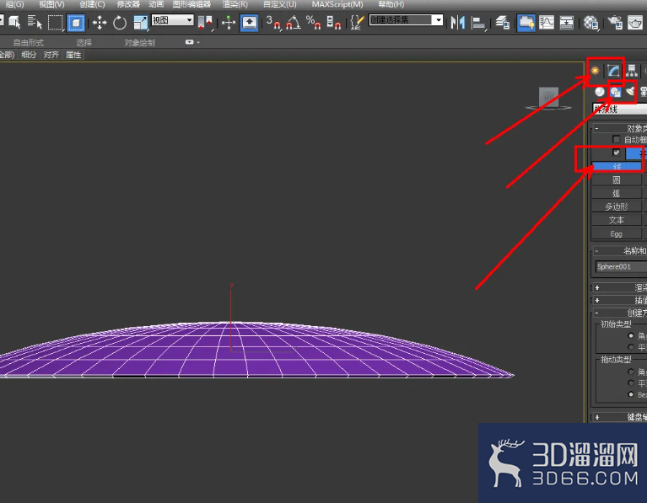Viewport: 647px width, 503px height.
Task: Activate the Select and Move tool
Action: tap(100, 22)
